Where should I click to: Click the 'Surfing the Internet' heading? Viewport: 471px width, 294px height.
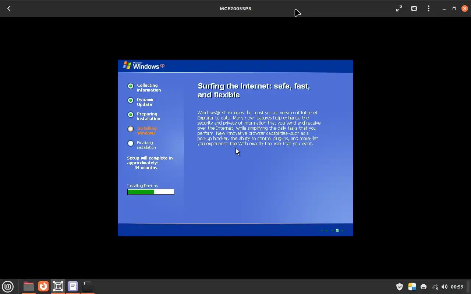[254, 90]
